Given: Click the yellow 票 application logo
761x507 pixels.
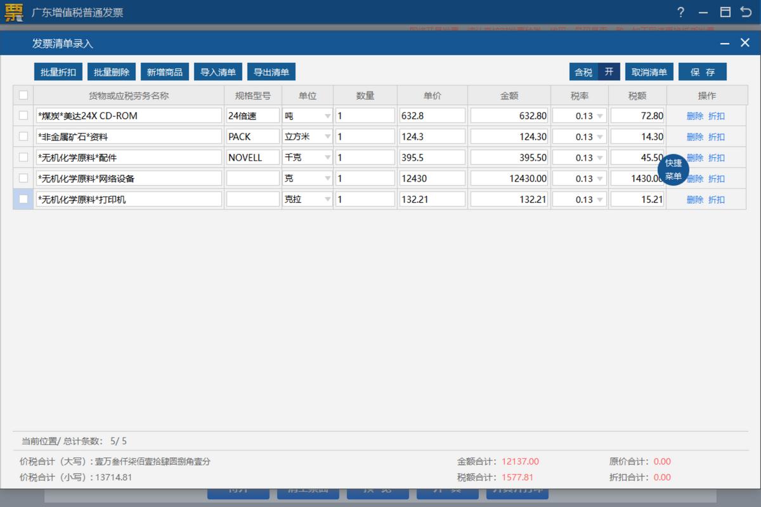Looking at the screenshot, I should 13,13.
